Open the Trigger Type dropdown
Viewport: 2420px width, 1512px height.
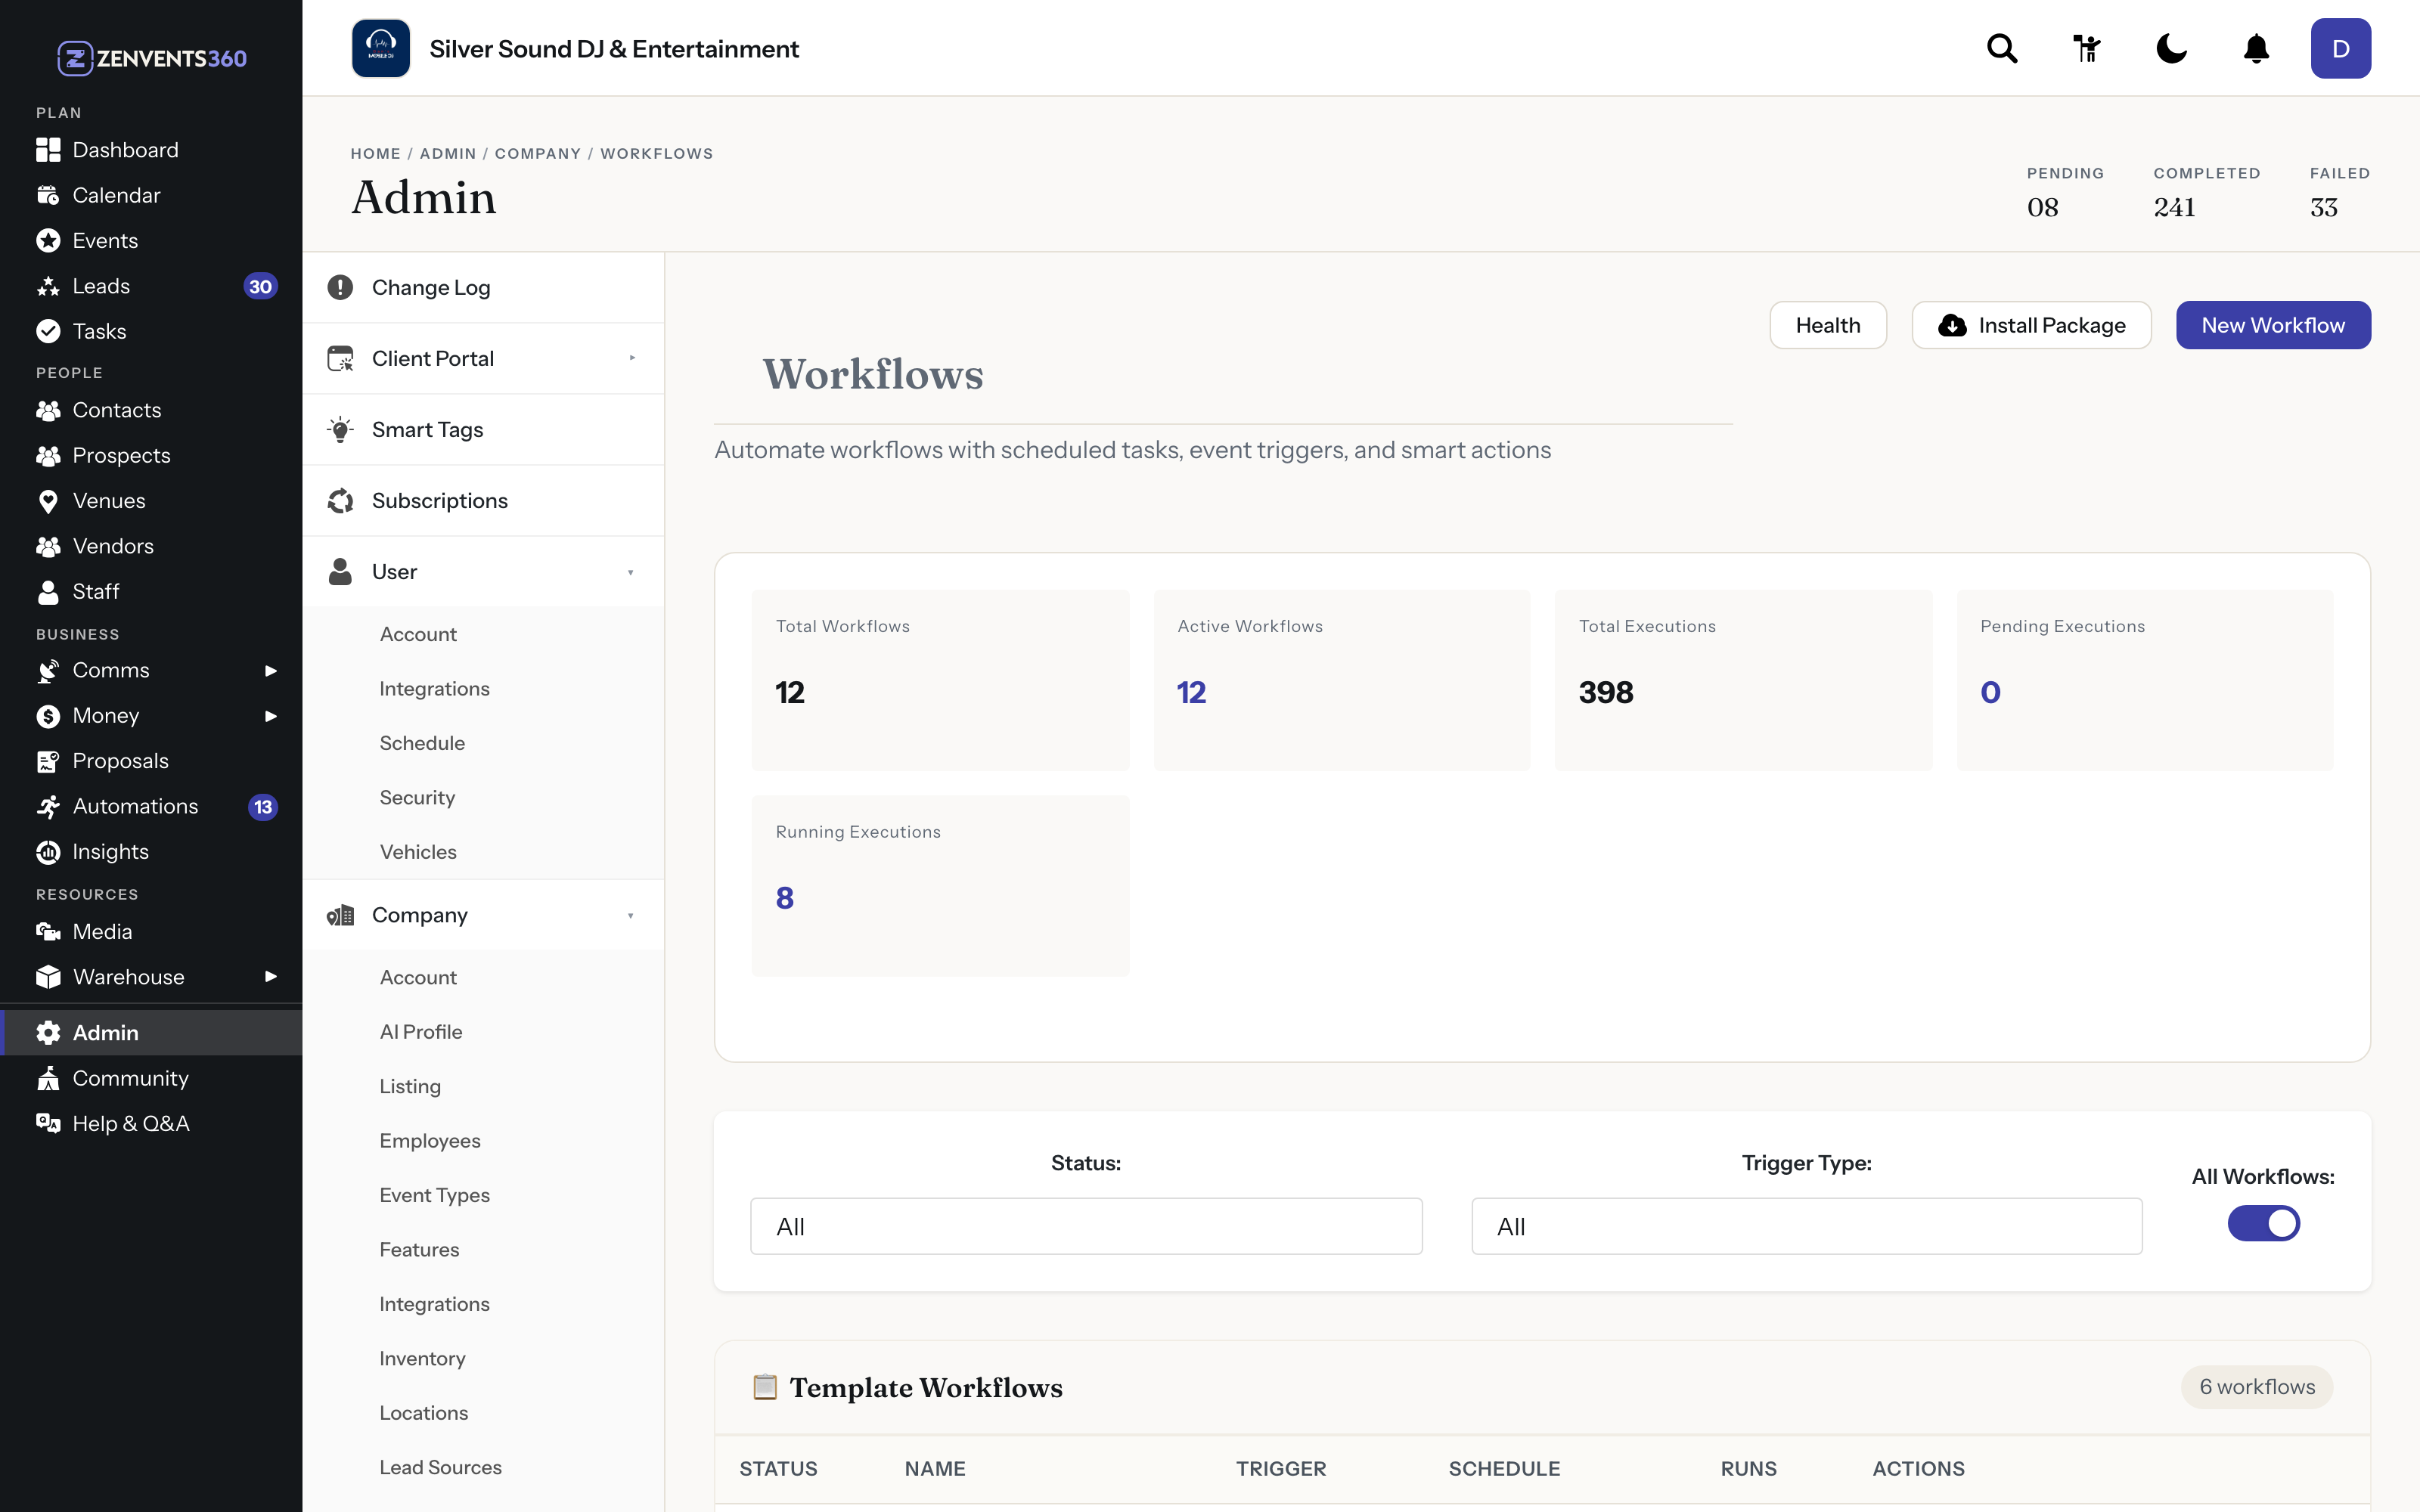click(x=1806, y=1226)
